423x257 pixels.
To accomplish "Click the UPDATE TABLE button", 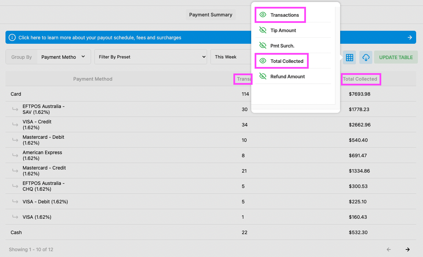I will (x=396, y=57).
